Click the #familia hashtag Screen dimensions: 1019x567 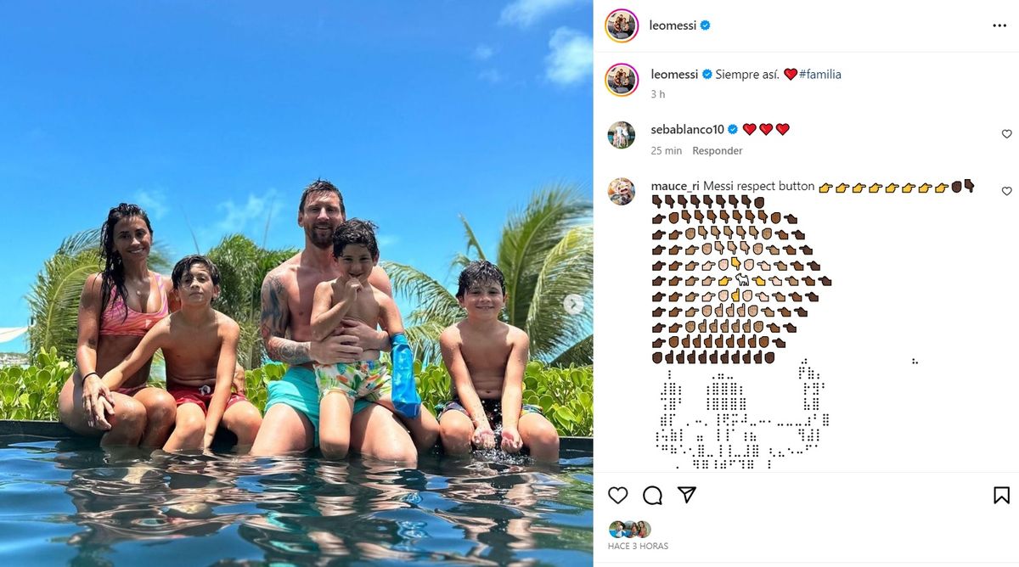(x=819, y=75)
